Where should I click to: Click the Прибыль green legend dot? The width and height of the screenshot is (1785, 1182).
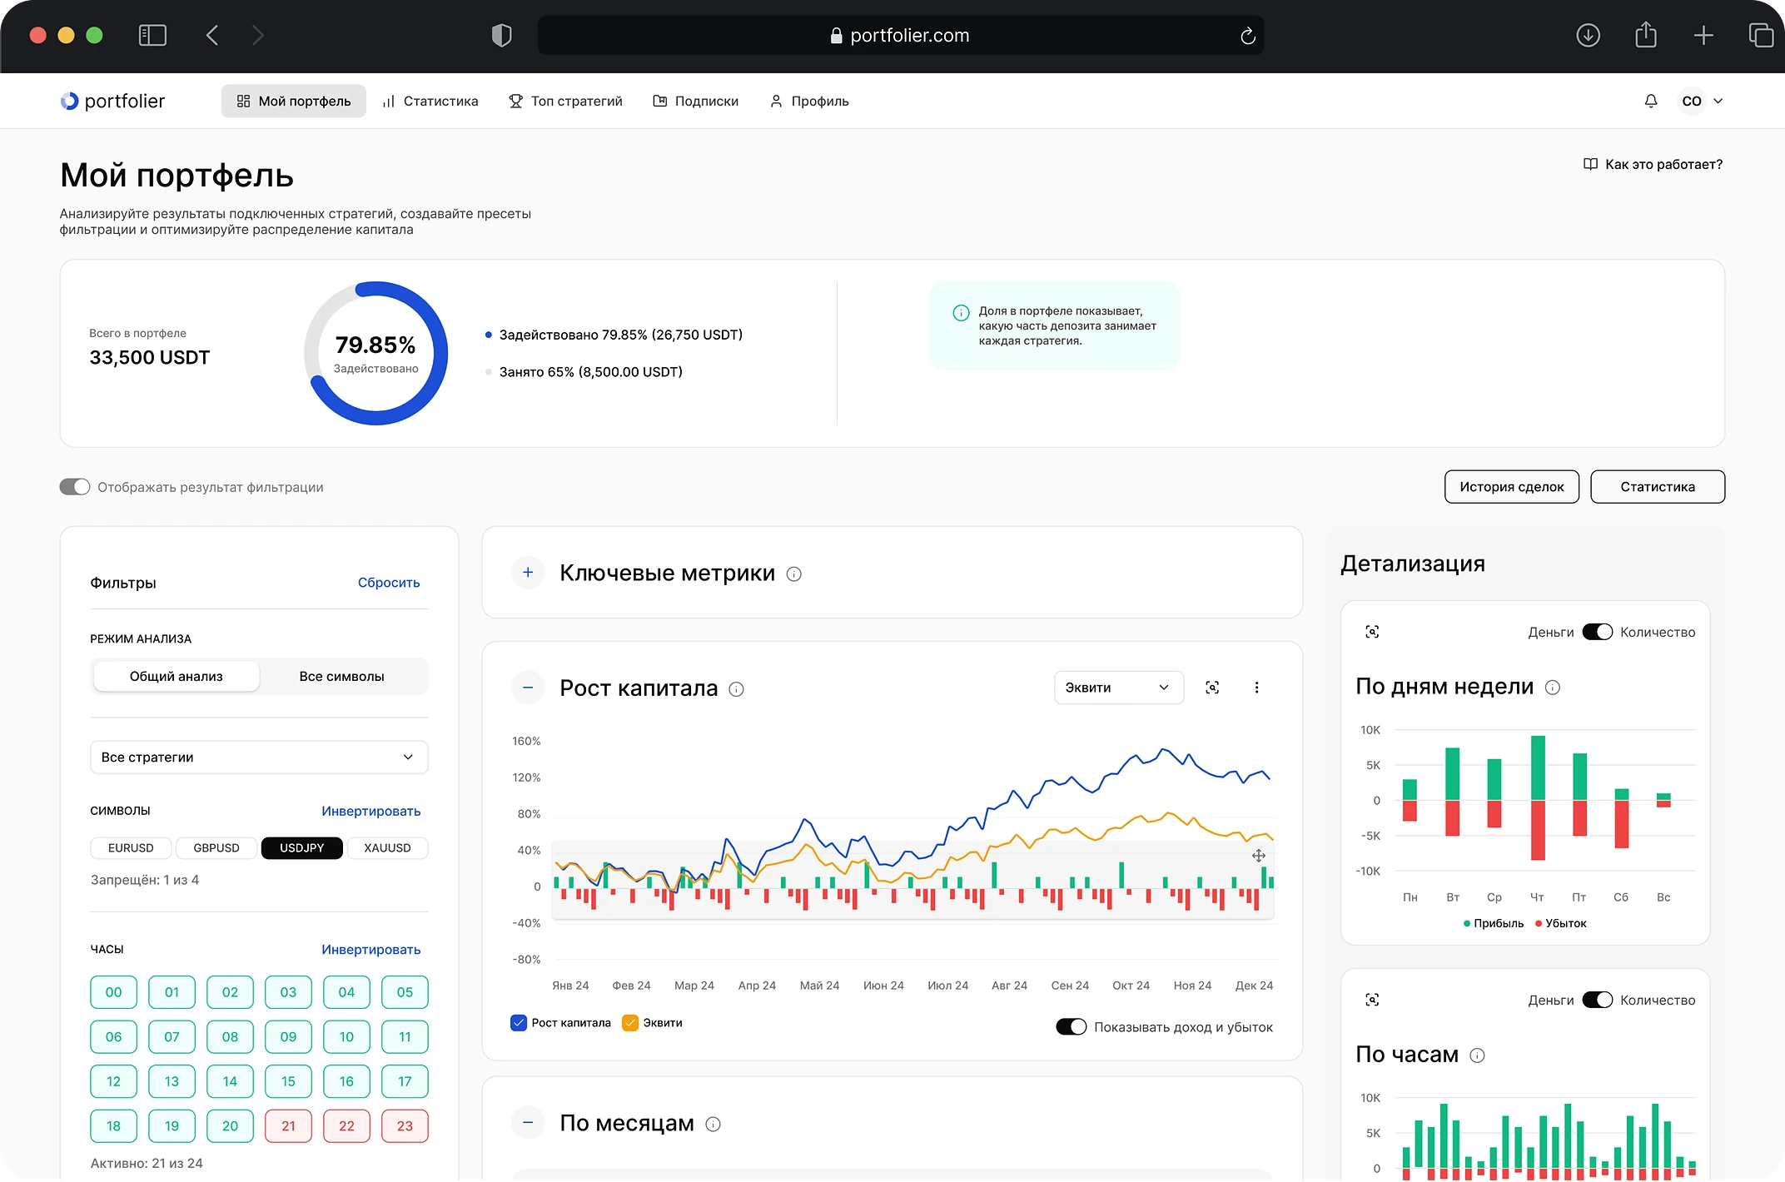pyautogui.click(x=1466, y=923)
